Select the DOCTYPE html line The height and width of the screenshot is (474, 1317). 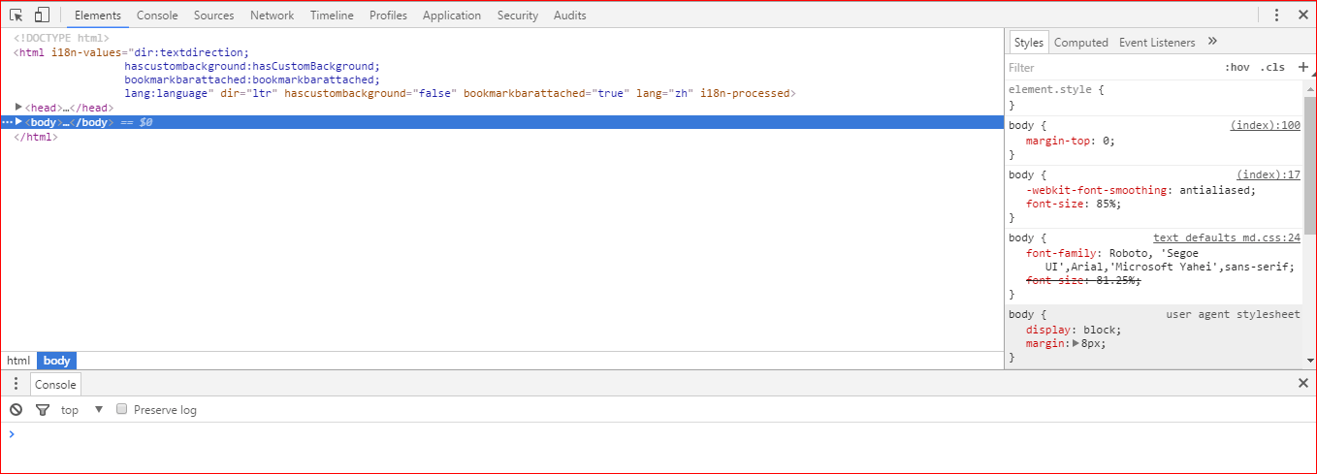coord(62,39)
